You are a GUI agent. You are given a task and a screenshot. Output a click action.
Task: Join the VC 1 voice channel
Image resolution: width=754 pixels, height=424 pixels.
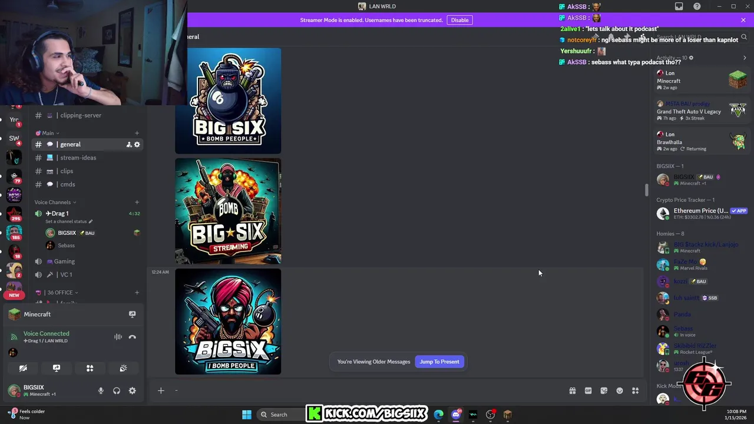(x=87, y=274)
